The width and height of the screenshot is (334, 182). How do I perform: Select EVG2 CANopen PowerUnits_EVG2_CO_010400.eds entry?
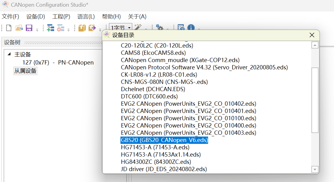189,125
